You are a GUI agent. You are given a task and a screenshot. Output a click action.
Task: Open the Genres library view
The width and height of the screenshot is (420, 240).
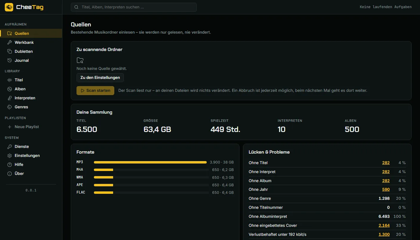pos(31,107)
